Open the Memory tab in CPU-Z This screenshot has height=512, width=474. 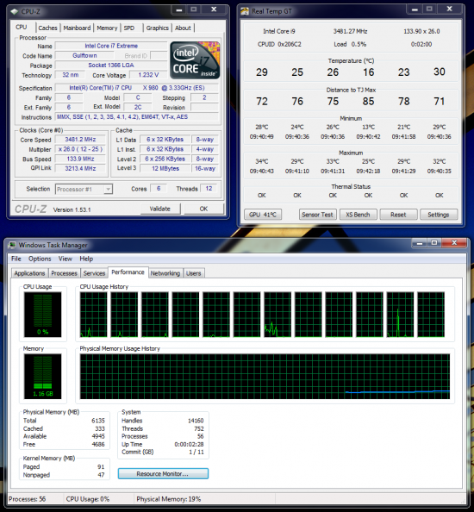click(107, 28)
